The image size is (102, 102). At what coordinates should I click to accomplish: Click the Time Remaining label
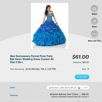17,69
